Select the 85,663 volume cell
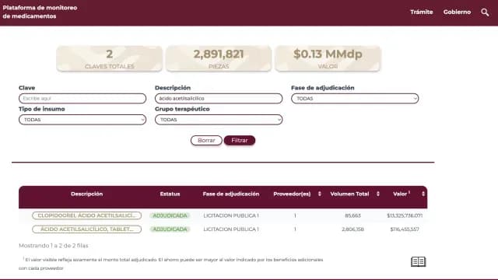Screen dimensions: 498x280 click(x=352, y=215)
